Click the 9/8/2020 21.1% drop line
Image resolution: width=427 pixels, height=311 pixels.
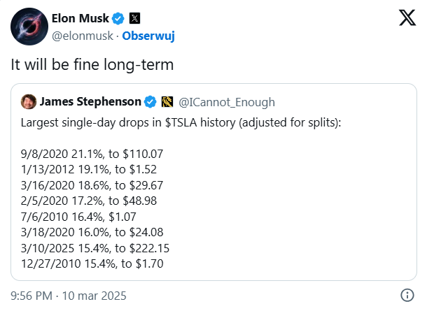pos(92,153)
